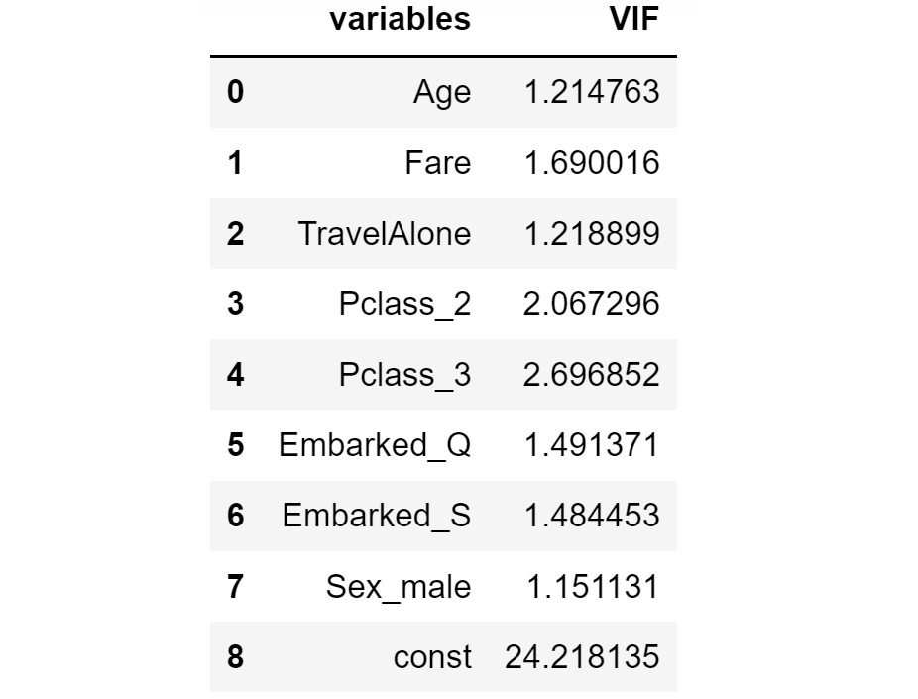Select VIF value 1.151131
Viewport: 918px width, 699px height.
coord(591,587)
